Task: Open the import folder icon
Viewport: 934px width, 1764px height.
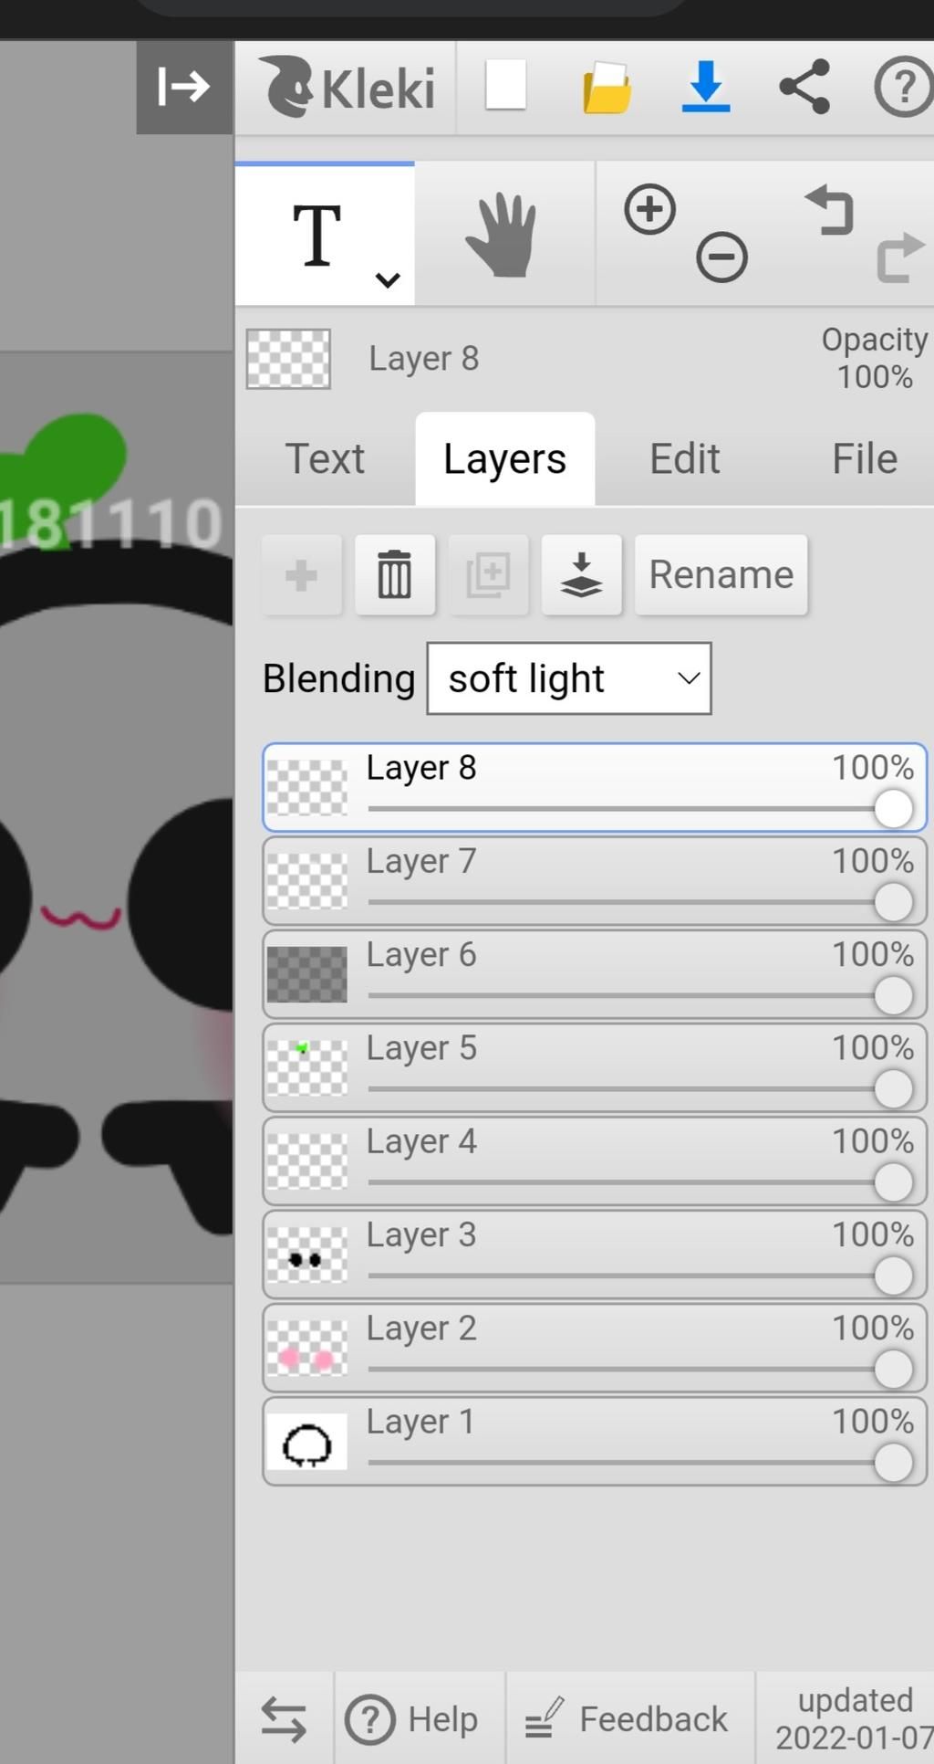Action: (607, 88)
